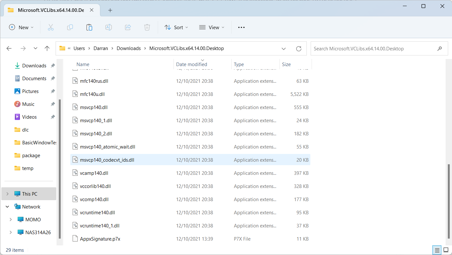Cut the selected file using toolbar icon
Image resolution: width=452 pixels, height=255 pixels.
(51, 27)
